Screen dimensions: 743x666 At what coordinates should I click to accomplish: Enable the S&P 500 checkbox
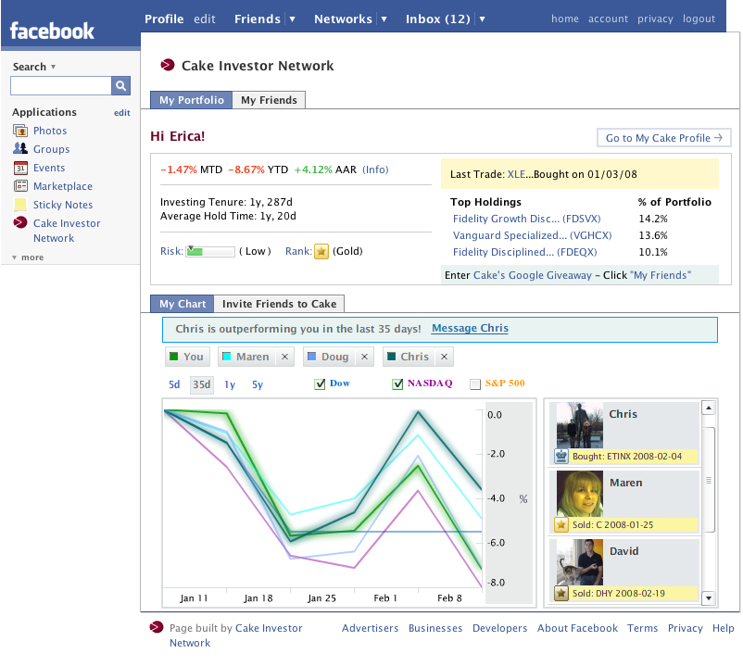[x=475, y=384]
